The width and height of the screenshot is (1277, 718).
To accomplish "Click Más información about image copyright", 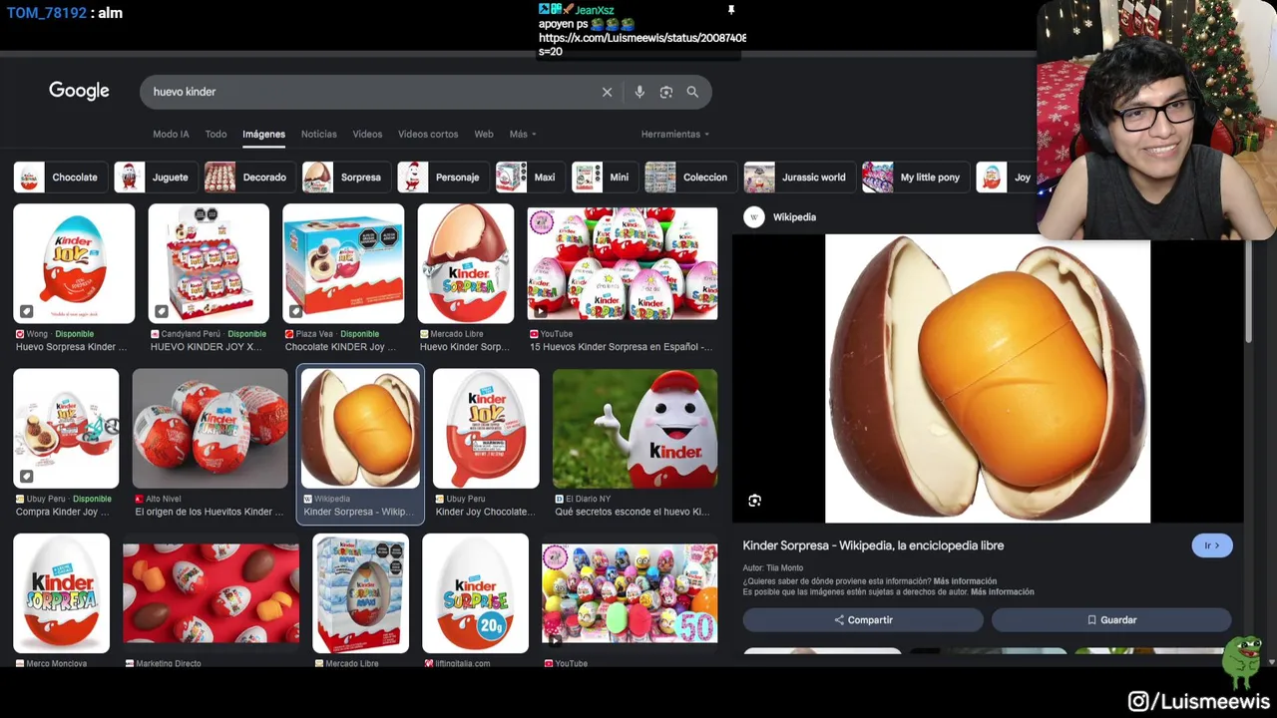I will (x=1002, y=592).
